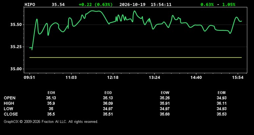Click the 09:51 time axis label

tap(29, 78)
